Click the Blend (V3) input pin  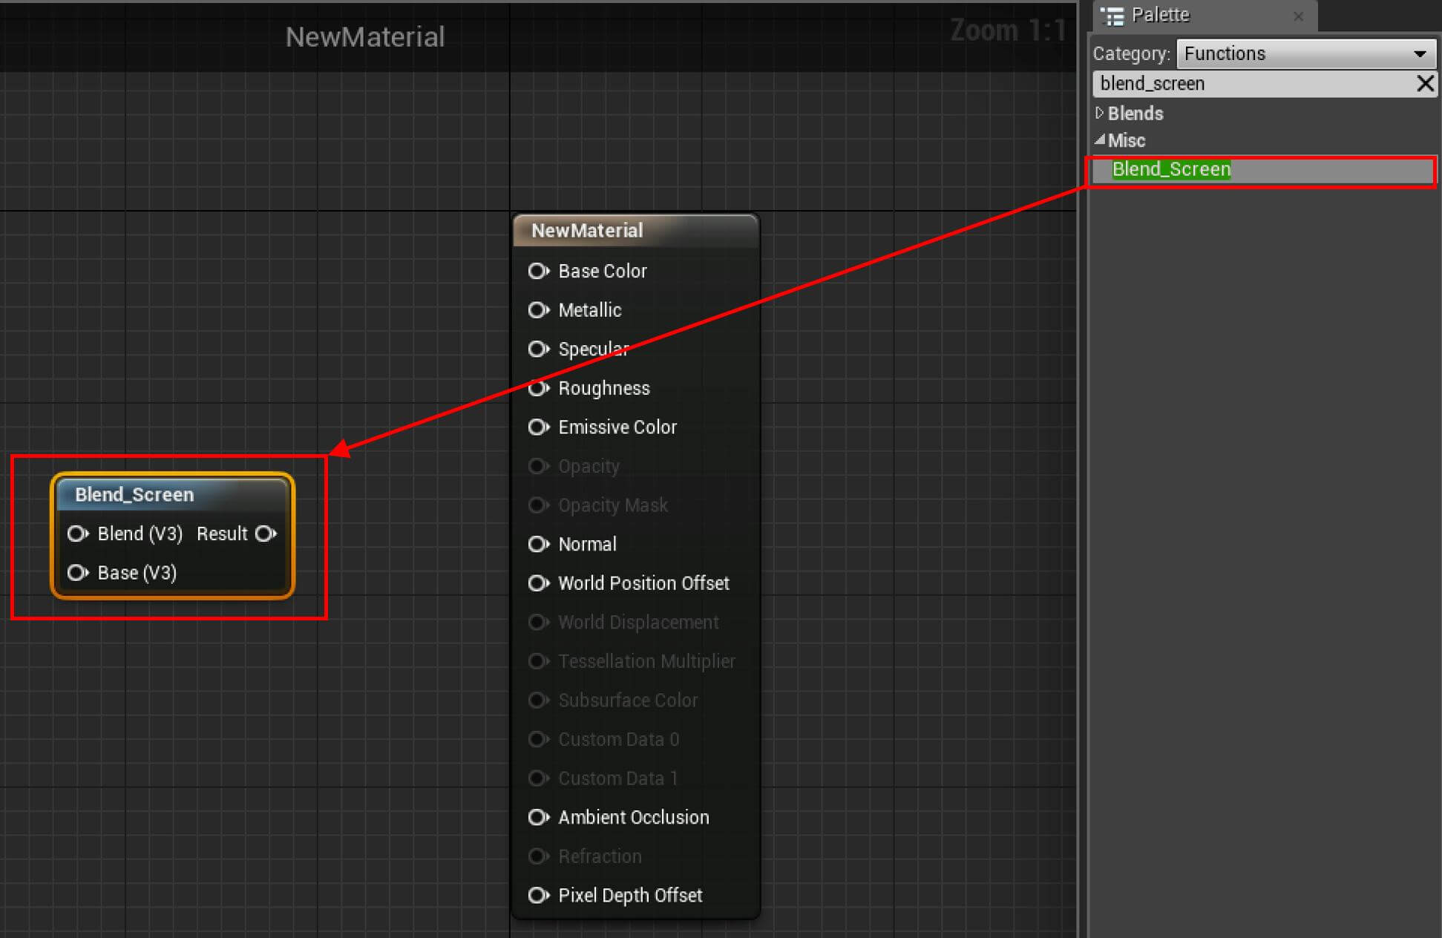(76, 534)
